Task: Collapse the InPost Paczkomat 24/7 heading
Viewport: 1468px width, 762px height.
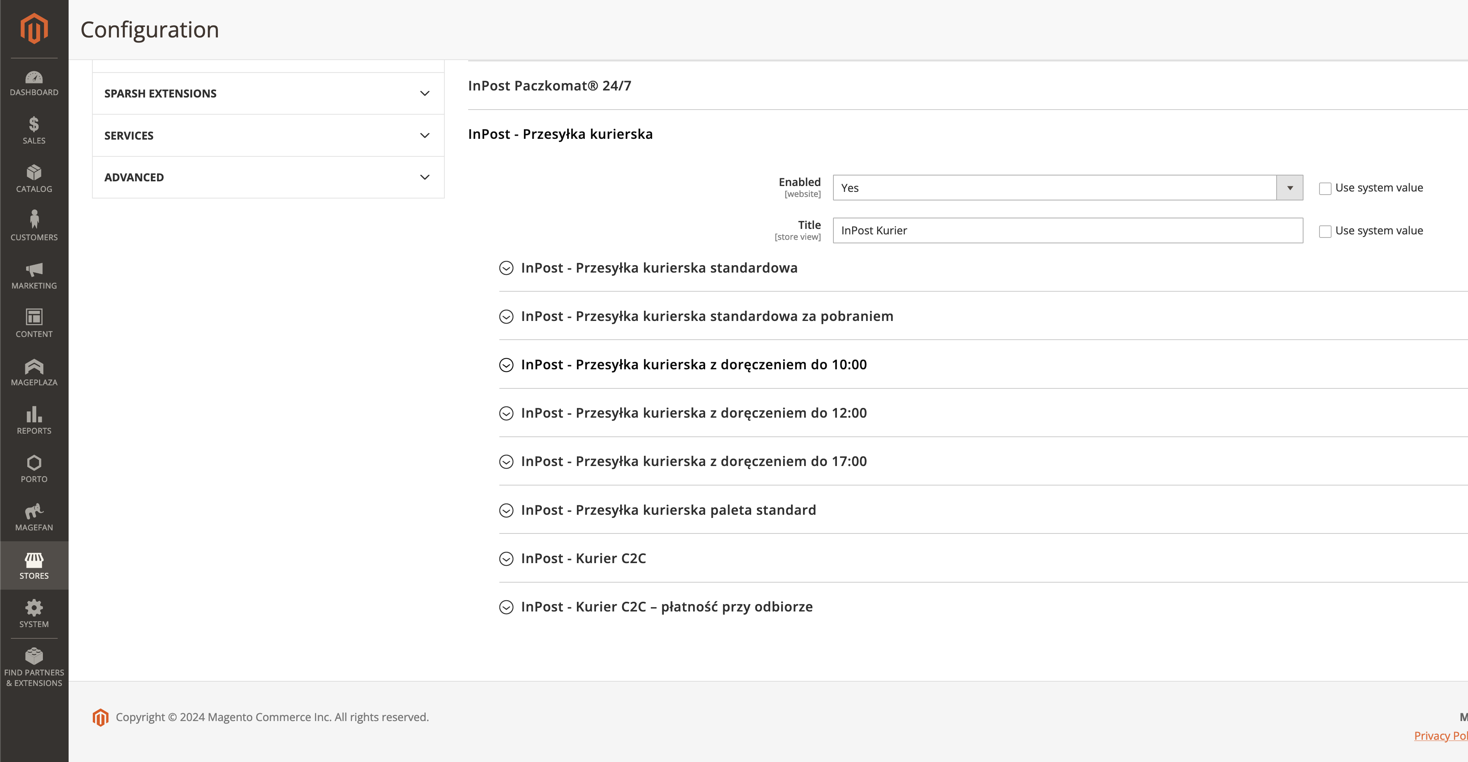Action: click(549, 85)
